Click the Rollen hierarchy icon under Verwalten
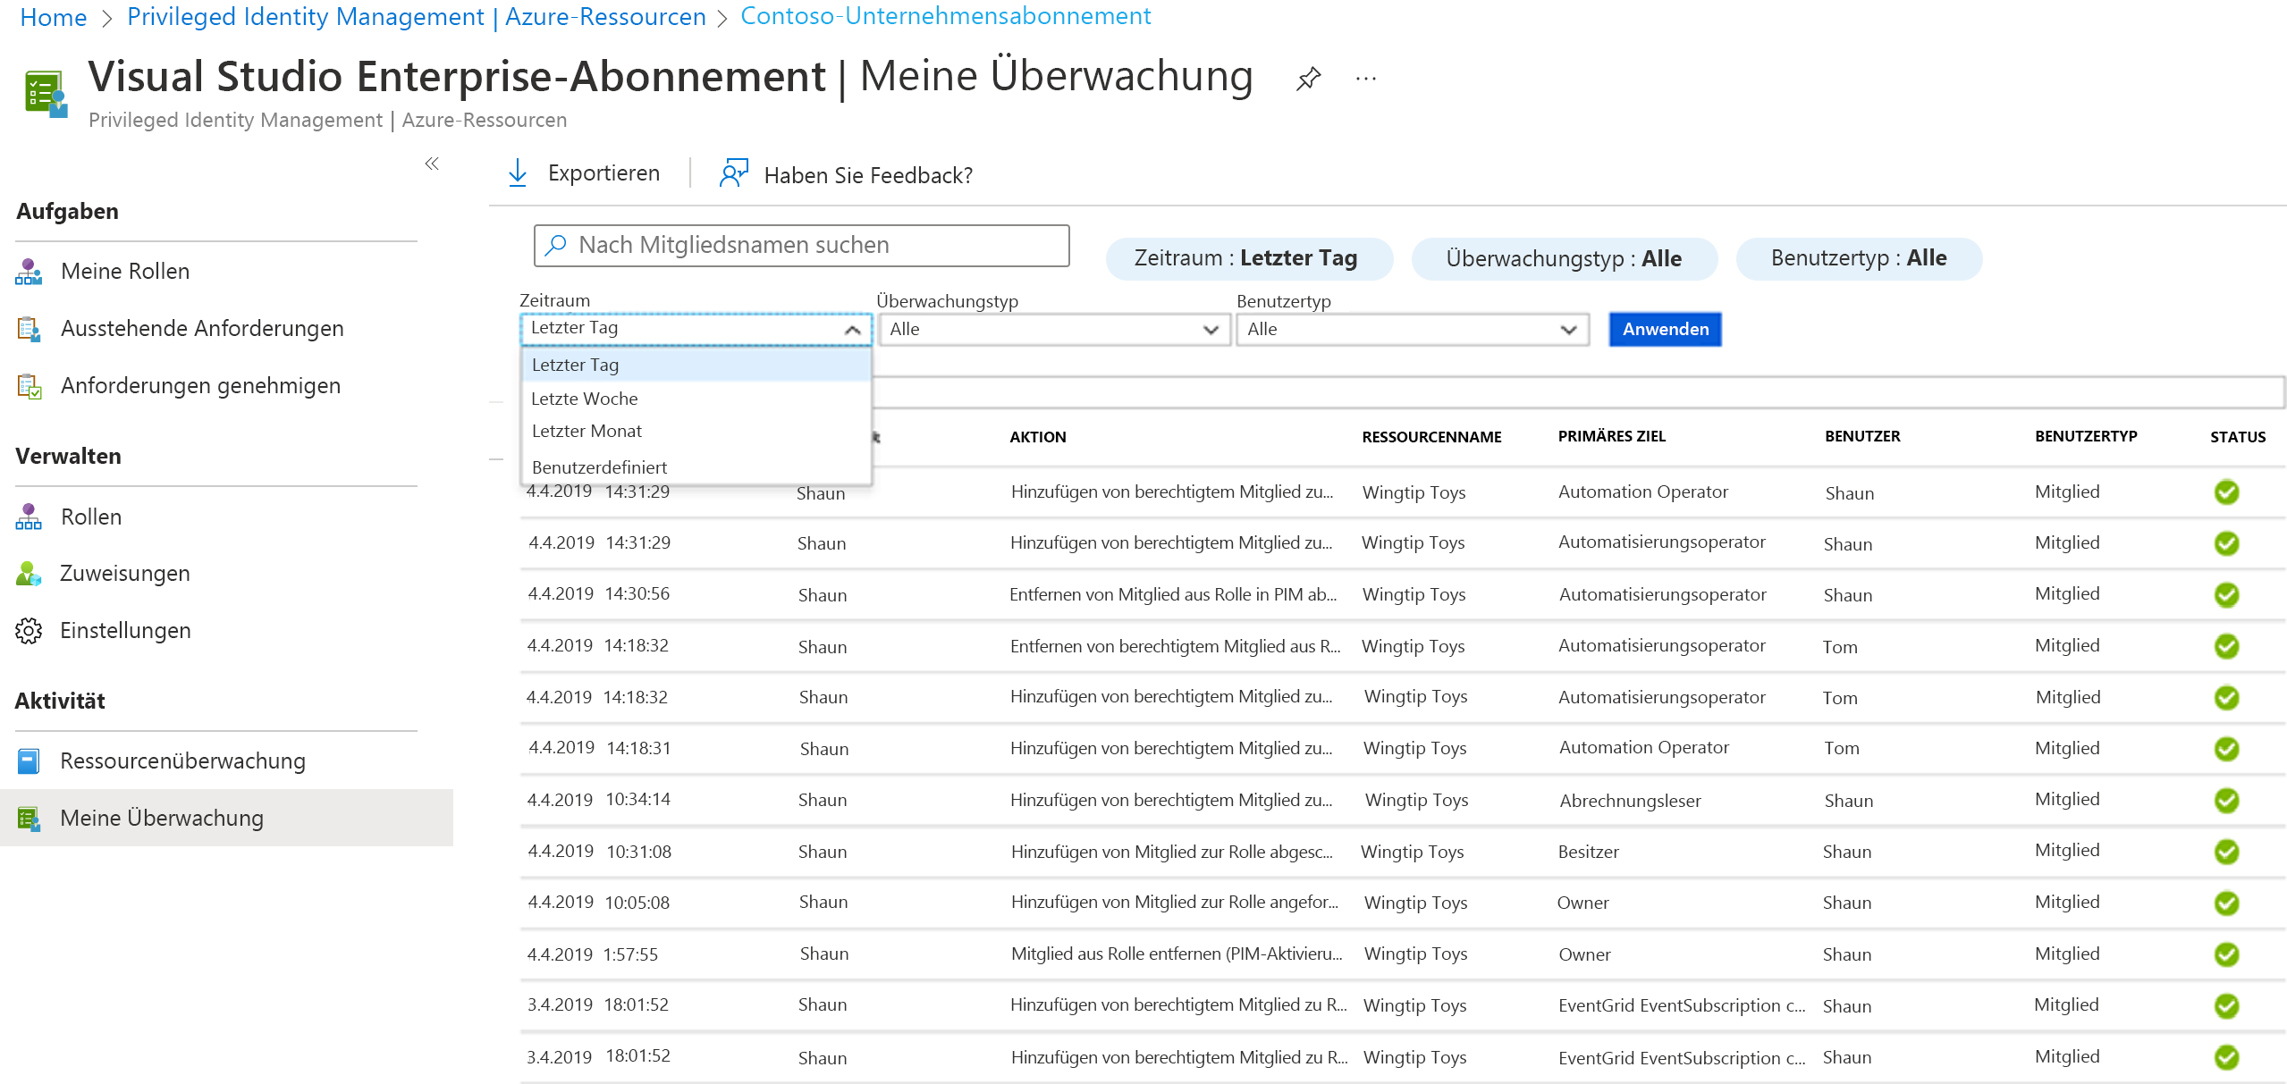 (29, 517)
